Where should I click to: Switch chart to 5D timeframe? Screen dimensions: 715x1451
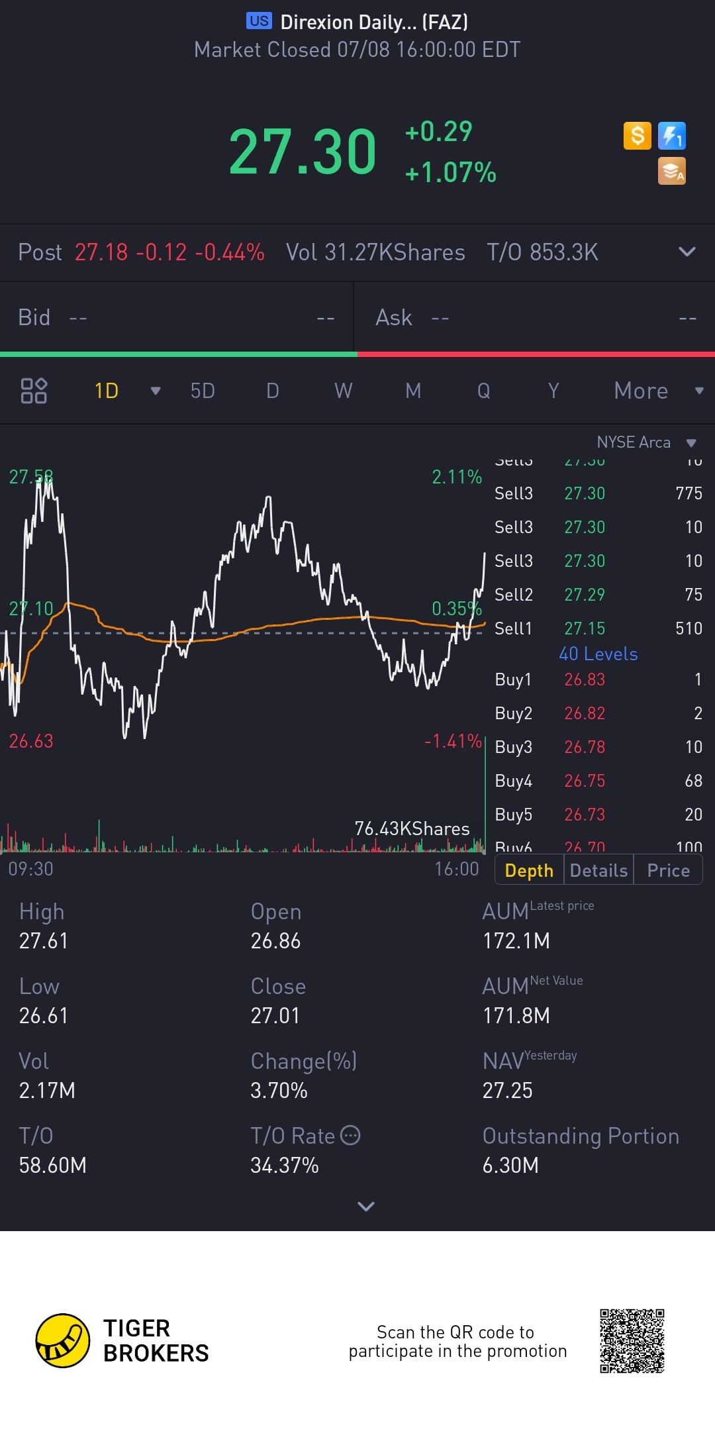tap(203, 391)
